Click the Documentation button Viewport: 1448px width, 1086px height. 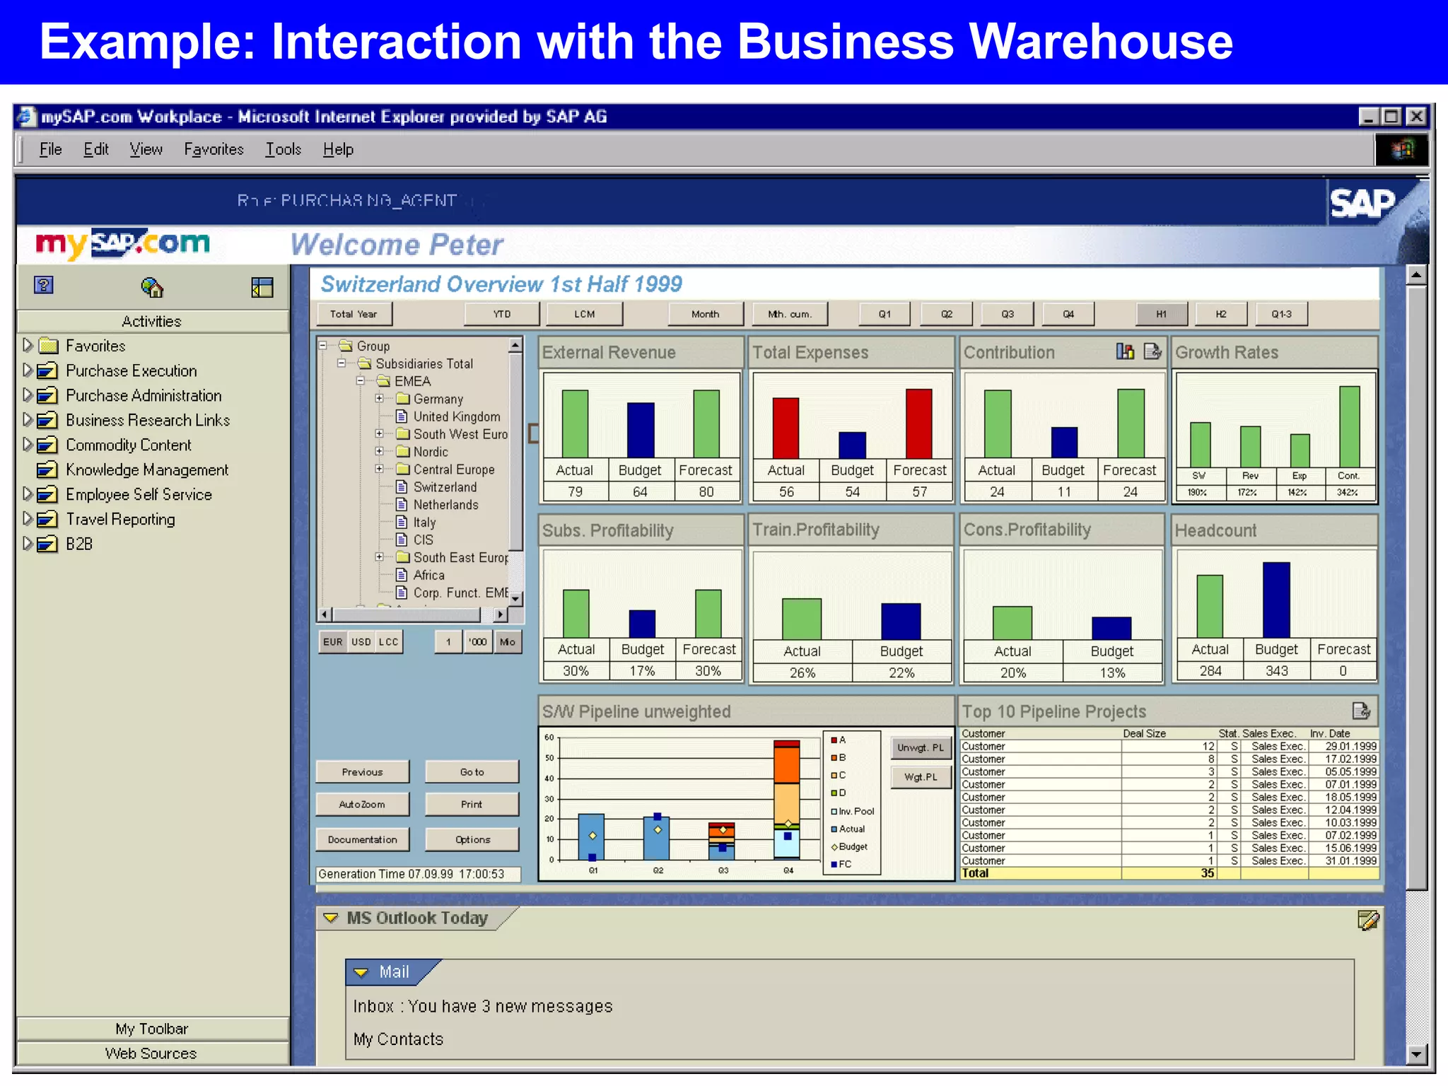tap(363, 840)
